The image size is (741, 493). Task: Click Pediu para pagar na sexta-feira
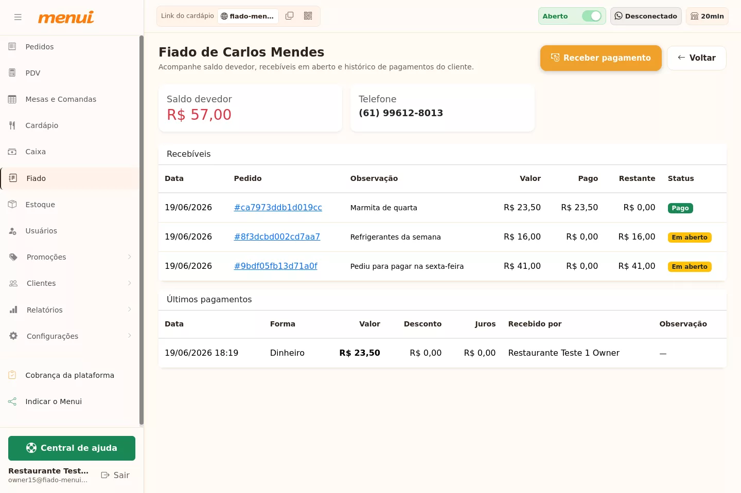407,266
